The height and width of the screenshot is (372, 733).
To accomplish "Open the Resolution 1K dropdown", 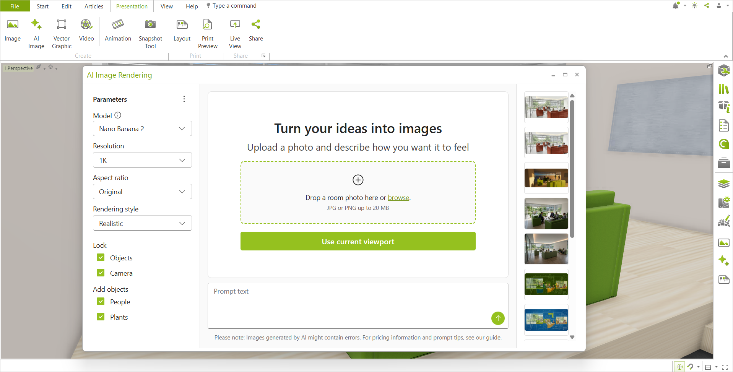I will [x=142, y=160].
